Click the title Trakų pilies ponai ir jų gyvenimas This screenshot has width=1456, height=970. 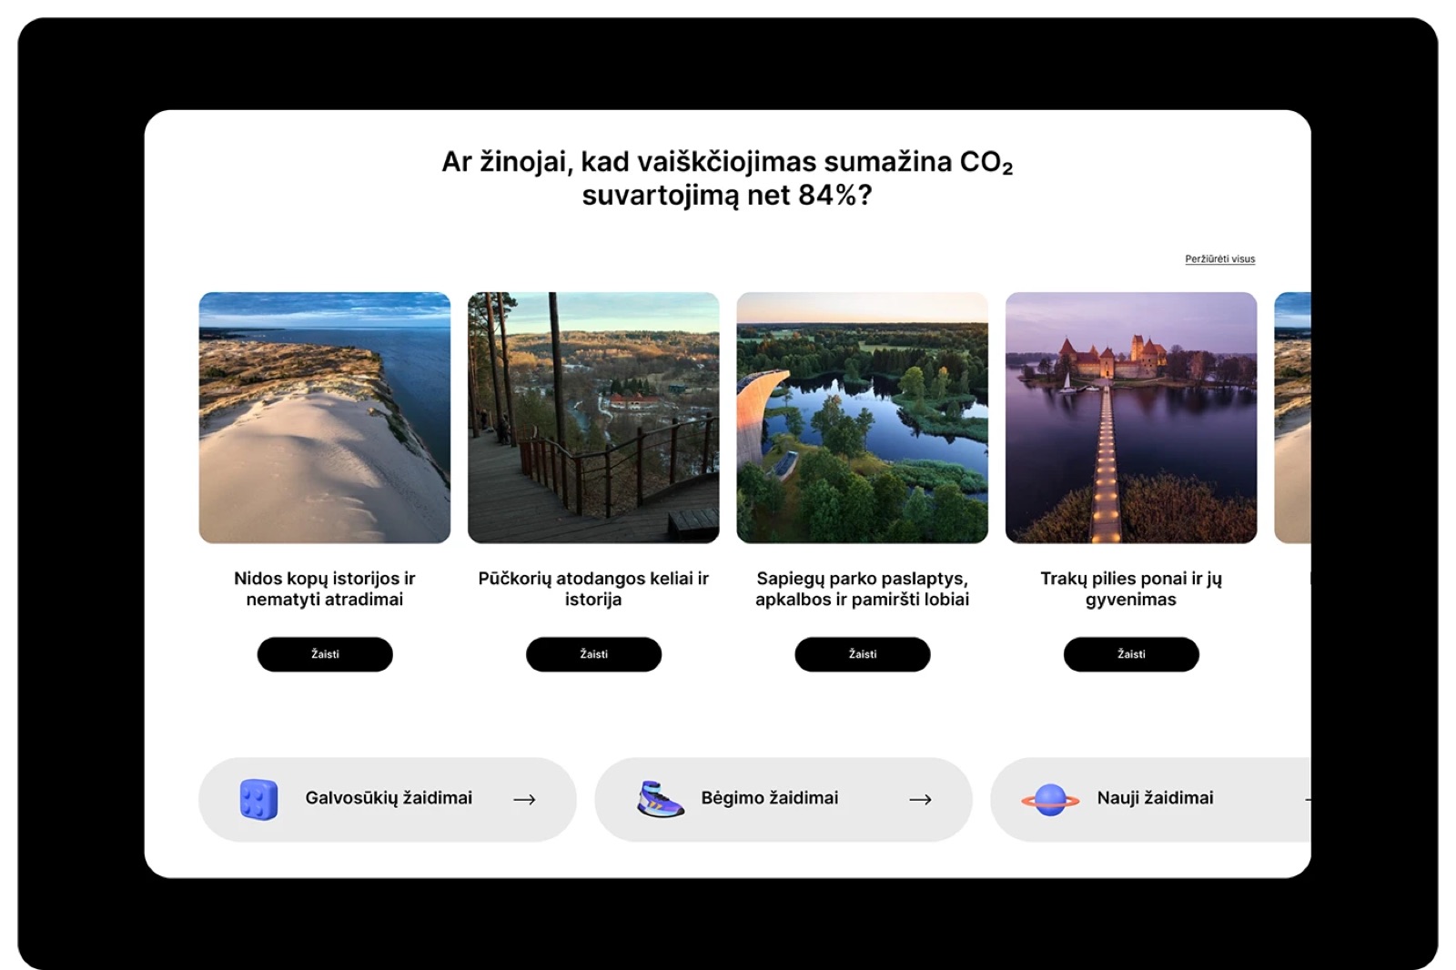1131,589
